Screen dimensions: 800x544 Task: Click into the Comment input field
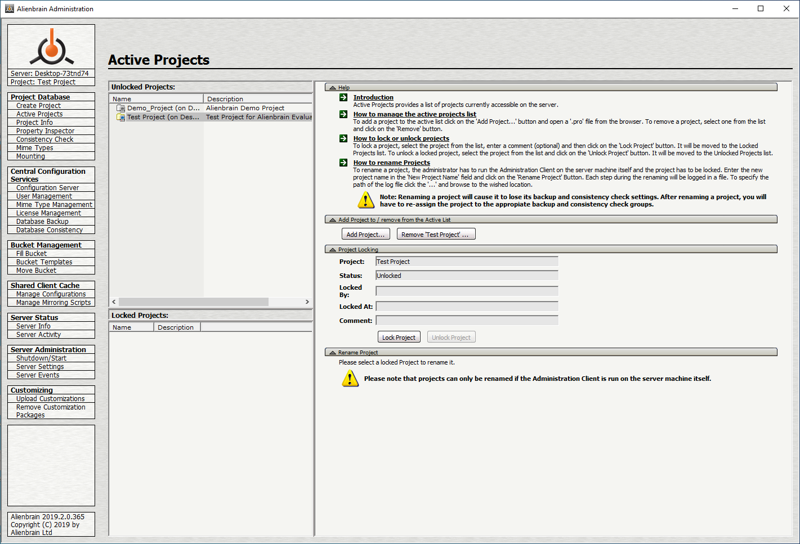coord(467,321)
